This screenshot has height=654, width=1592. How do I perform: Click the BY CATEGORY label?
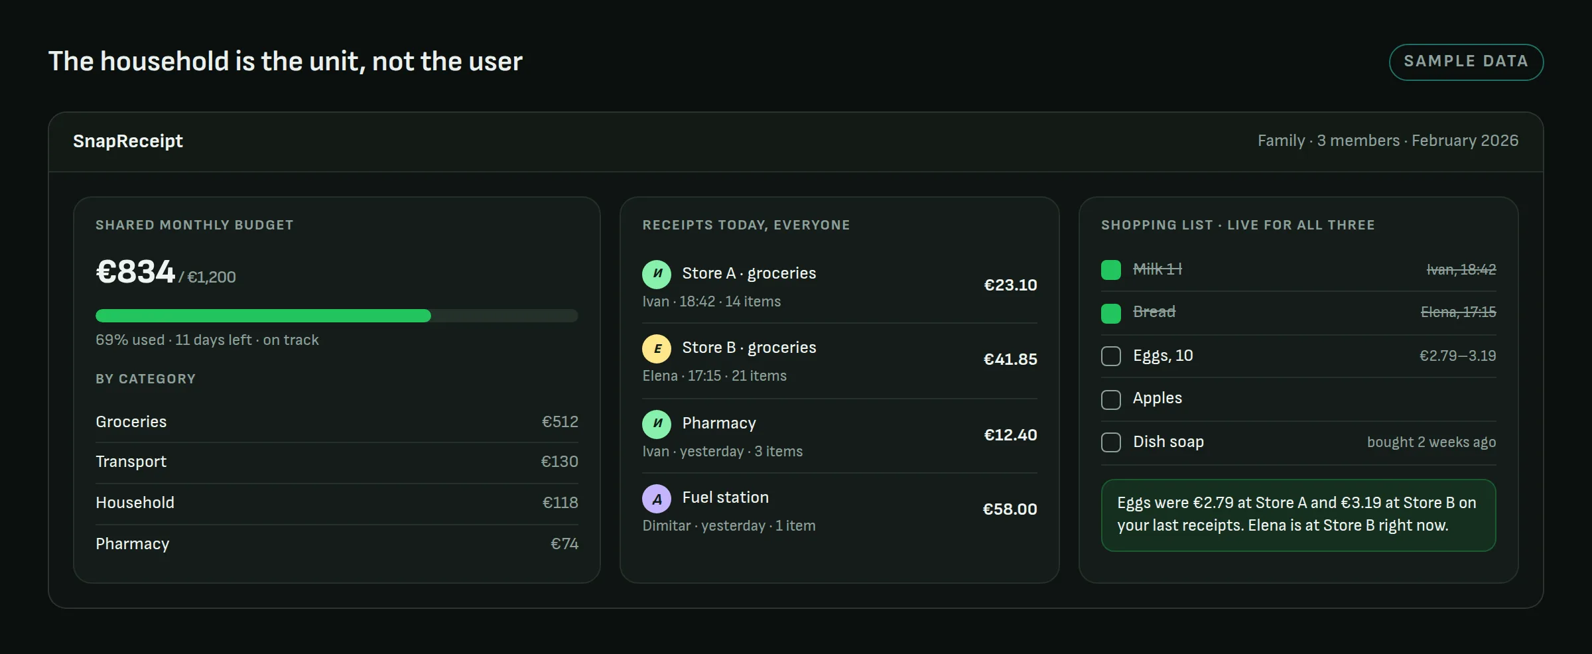coord(145,379)
